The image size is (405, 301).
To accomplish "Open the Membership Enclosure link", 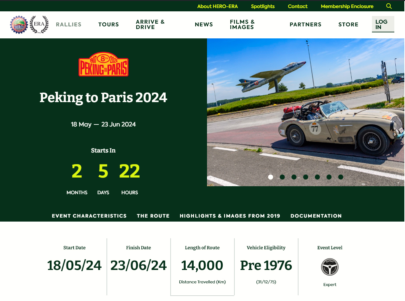I will tap(347, 6).
